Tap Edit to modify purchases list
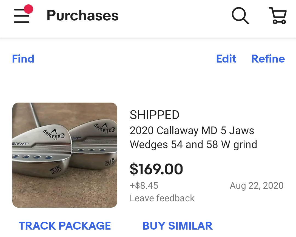 click(226, 59)
